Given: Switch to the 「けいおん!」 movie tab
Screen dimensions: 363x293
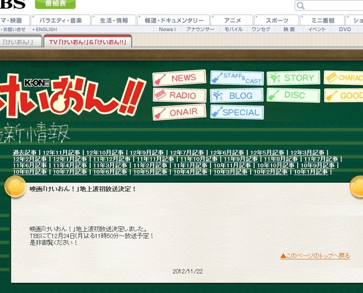Looking at the screenshot, I should [x=20, y=42].
